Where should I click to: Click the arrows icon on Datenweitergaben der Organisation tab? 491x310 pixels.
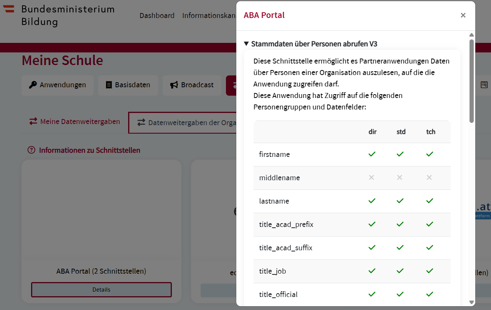pyautogui.click(x=142, y=122)
